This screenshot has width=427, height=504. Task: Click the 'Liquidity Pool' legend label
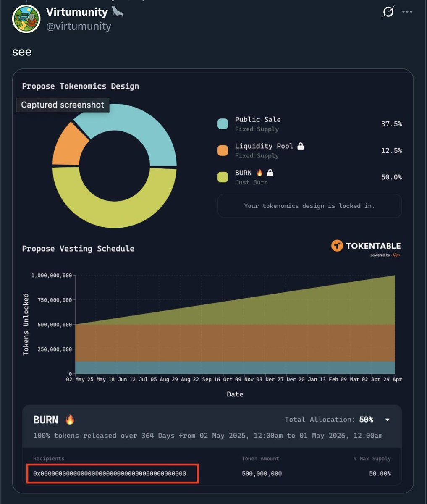tap(264, 146)
